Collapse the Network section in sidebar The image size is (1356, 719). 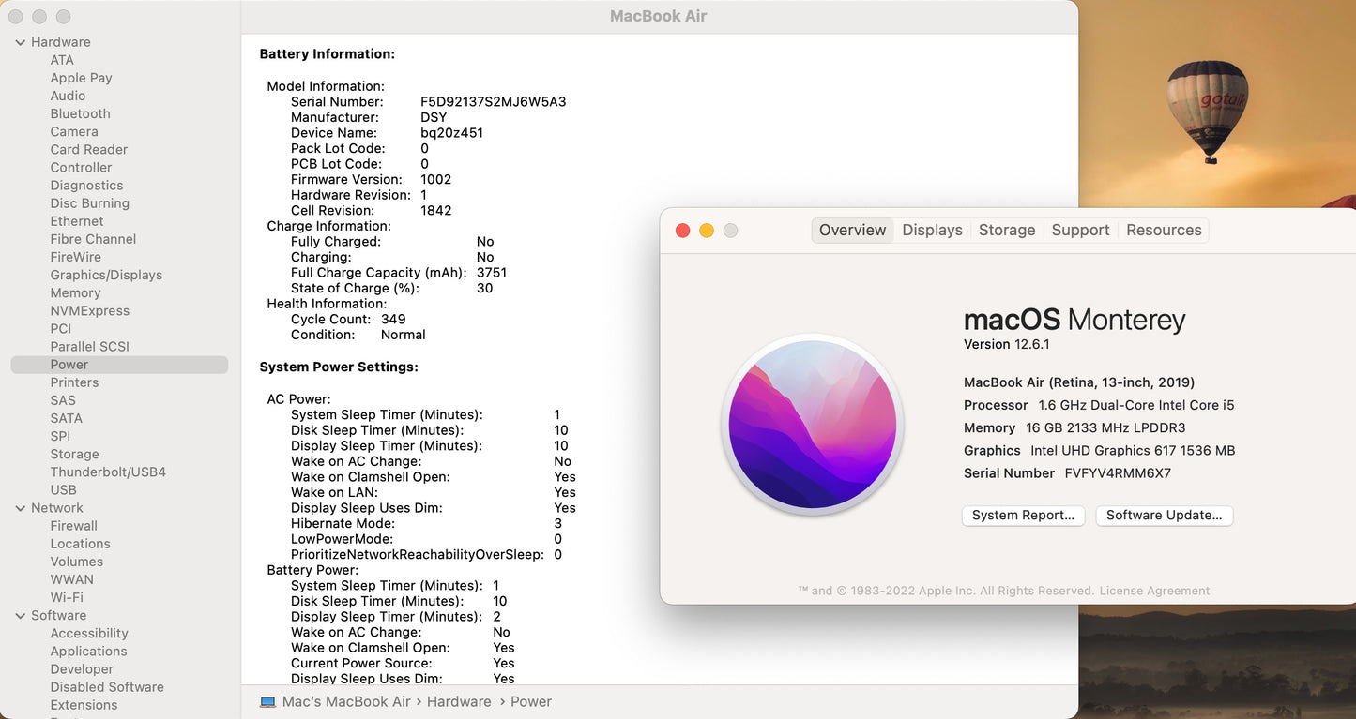point(21,508)
